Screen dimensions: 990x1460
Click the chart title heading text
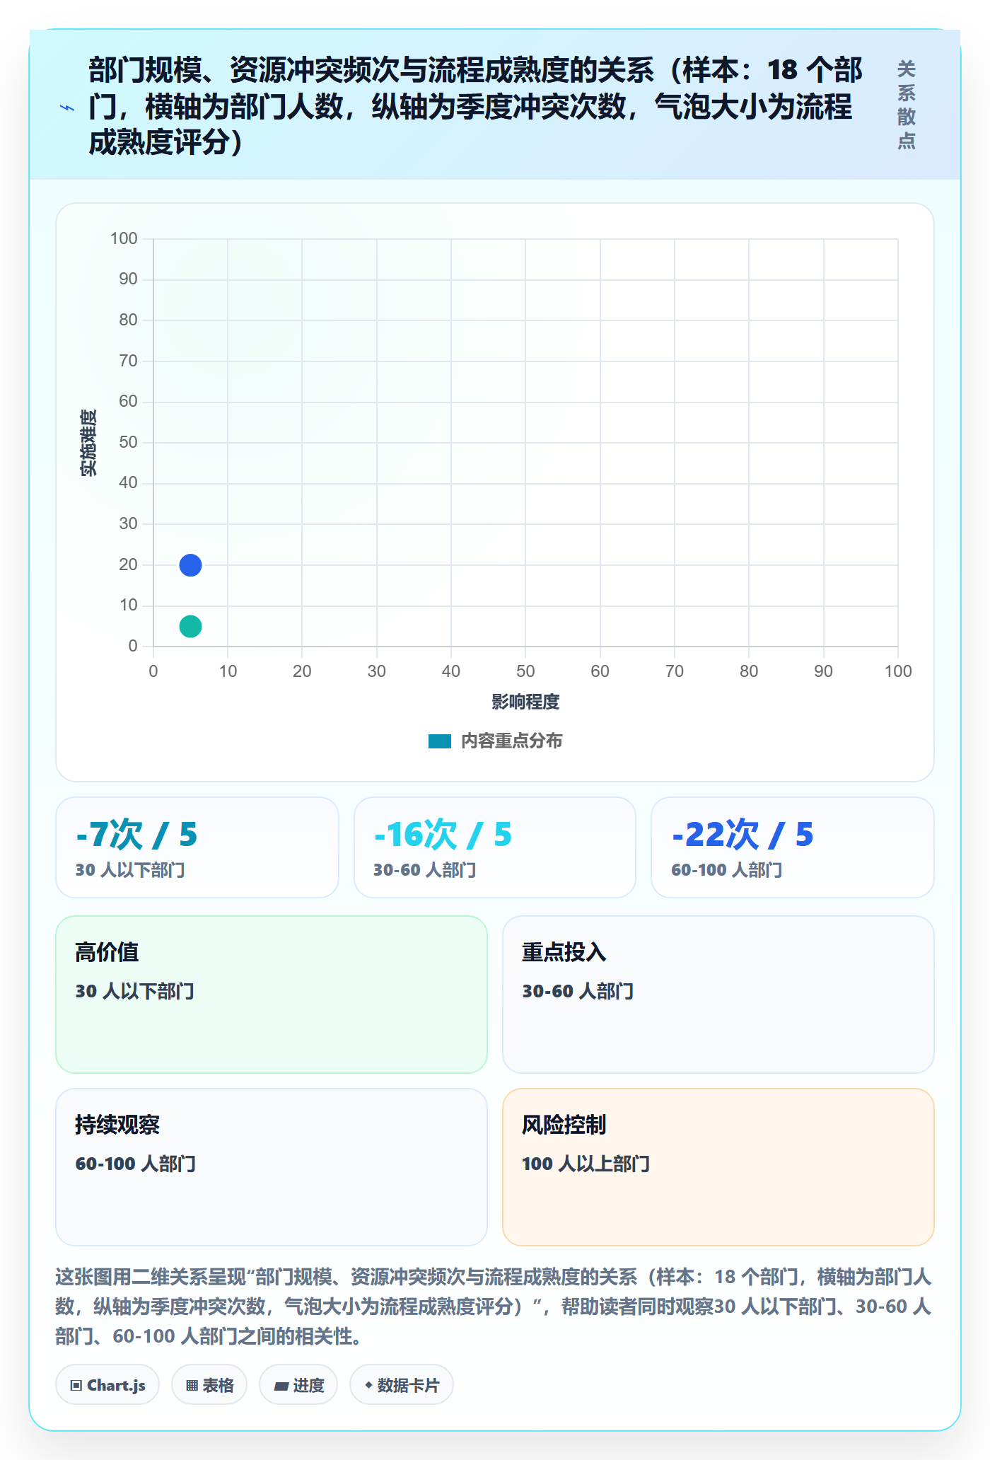click(x=475, y=106)
